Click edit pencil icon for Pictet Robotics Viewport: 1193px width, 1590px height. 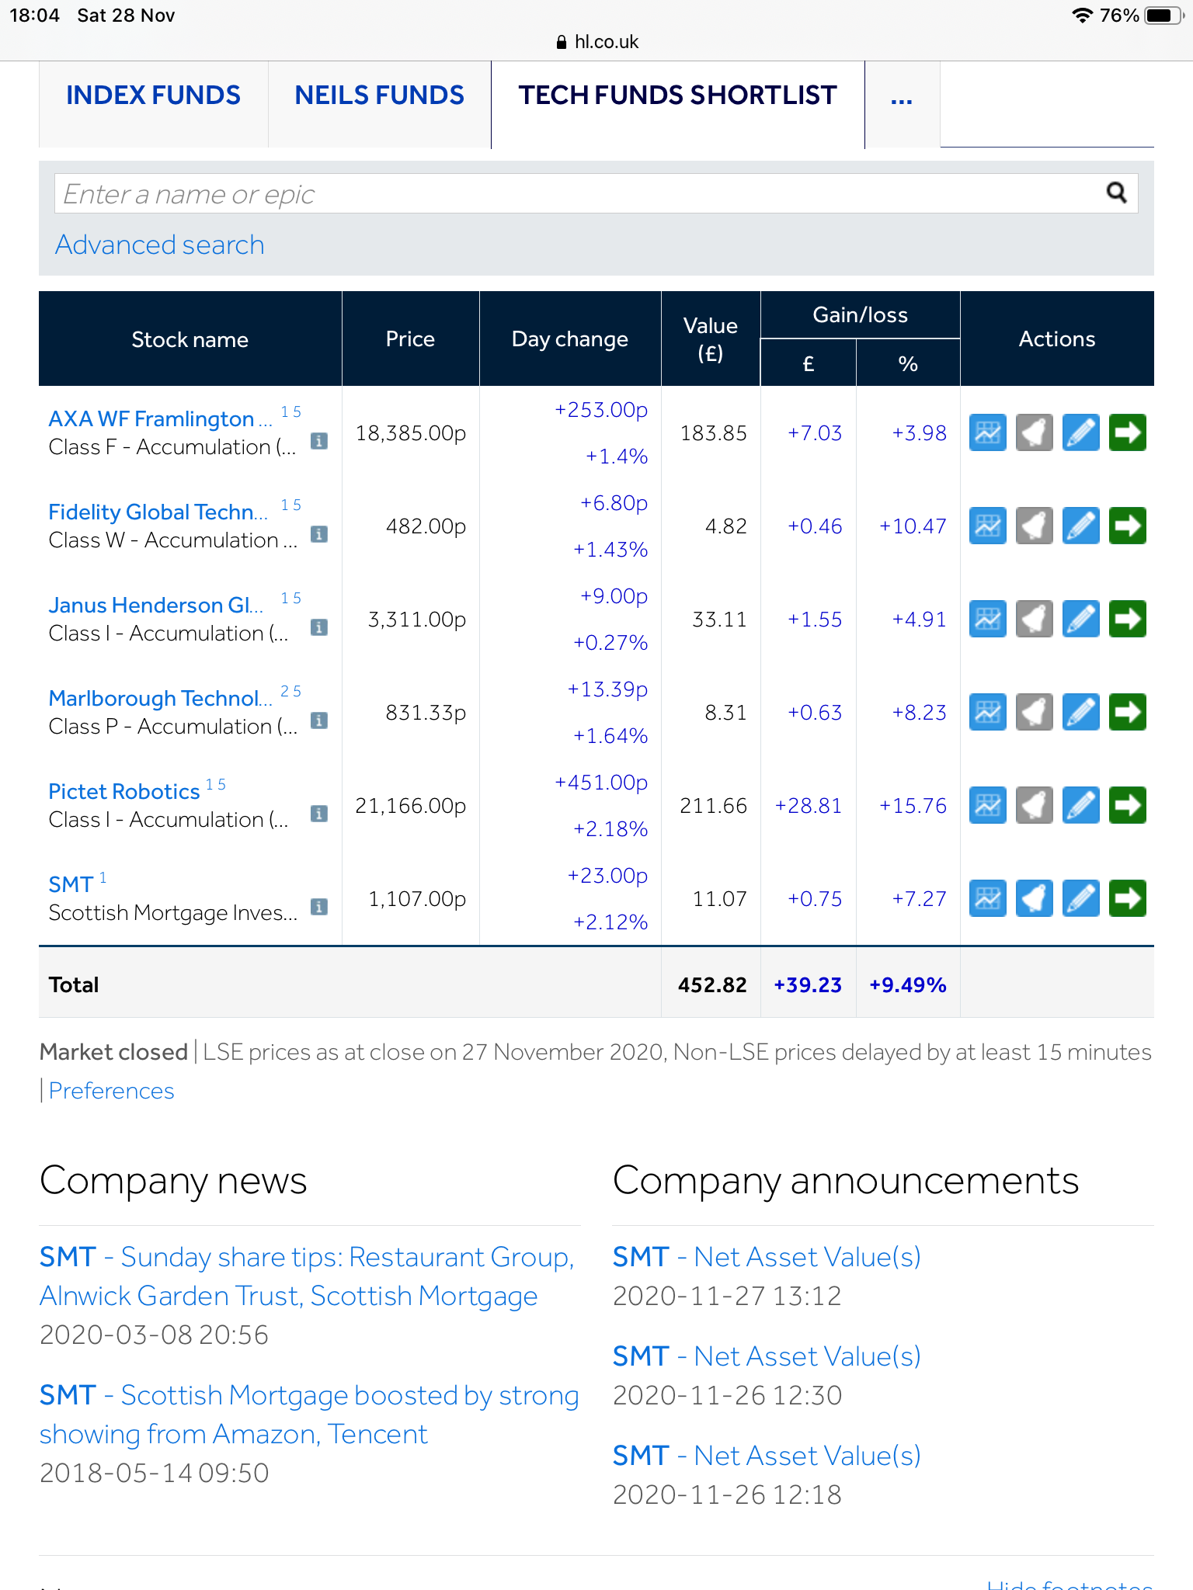[x=1080, y=805]
